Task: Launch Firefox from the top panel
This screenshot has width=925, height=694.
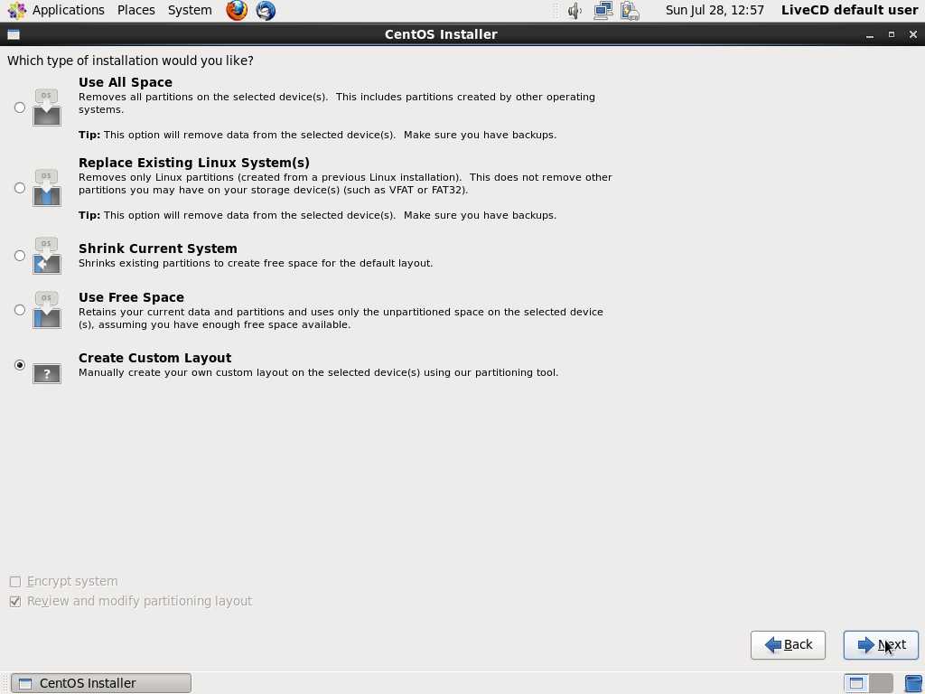Action: [237, 10]
